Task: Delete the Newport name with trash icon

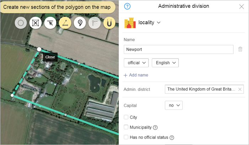Action: pos(240,49)
